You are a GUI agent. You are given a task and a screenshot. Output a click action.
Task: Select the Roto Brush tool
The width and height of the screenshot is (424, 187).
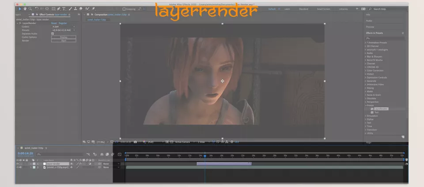(87, 9)
